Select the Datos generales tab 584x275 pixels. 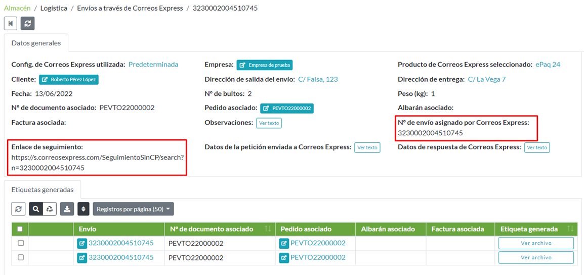click(36, 43)
